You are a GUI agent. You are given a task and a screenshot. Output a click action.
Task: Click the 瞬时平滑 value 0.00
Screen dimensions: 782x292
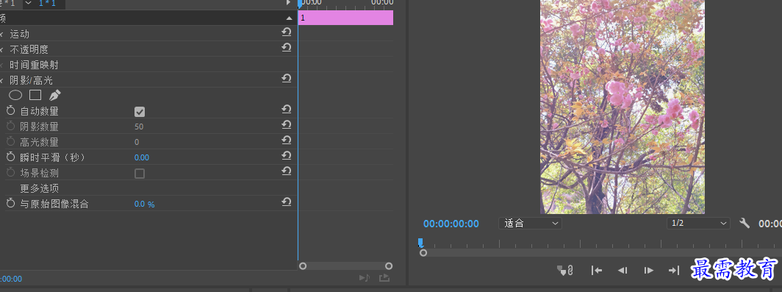[x=142, y=157]
